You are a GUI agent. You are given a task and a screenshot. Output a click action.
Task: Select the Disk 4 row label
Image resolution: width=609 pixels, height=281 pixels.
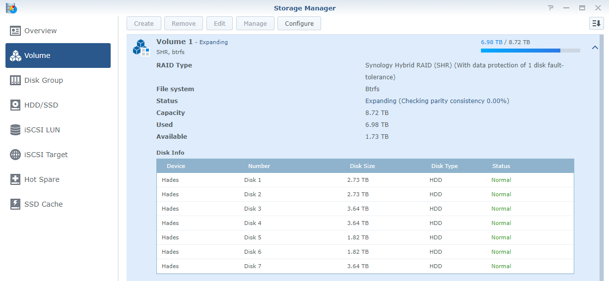pos(253,223)
